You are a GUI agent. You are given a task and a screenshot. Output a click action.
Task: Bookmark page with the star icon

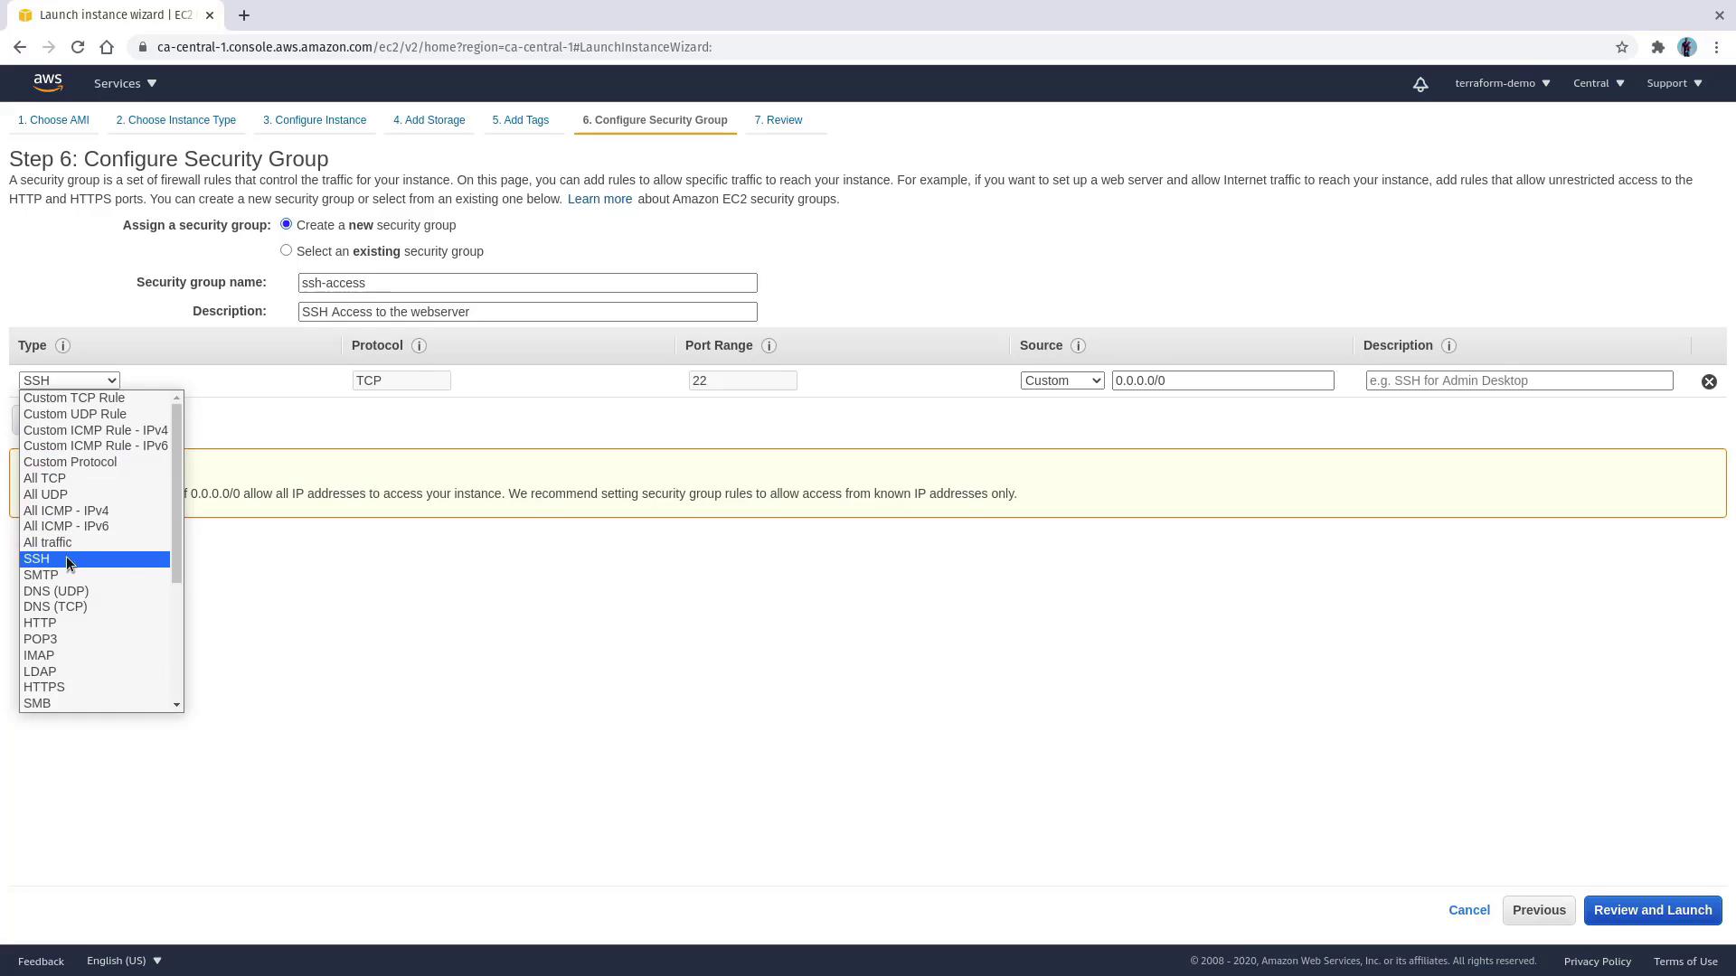[x=1622, y=47]
